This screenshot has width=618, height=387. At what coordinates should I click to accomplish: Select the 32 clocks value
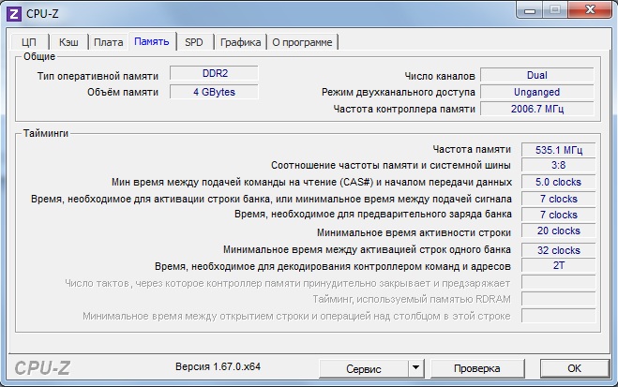(559, 250)
